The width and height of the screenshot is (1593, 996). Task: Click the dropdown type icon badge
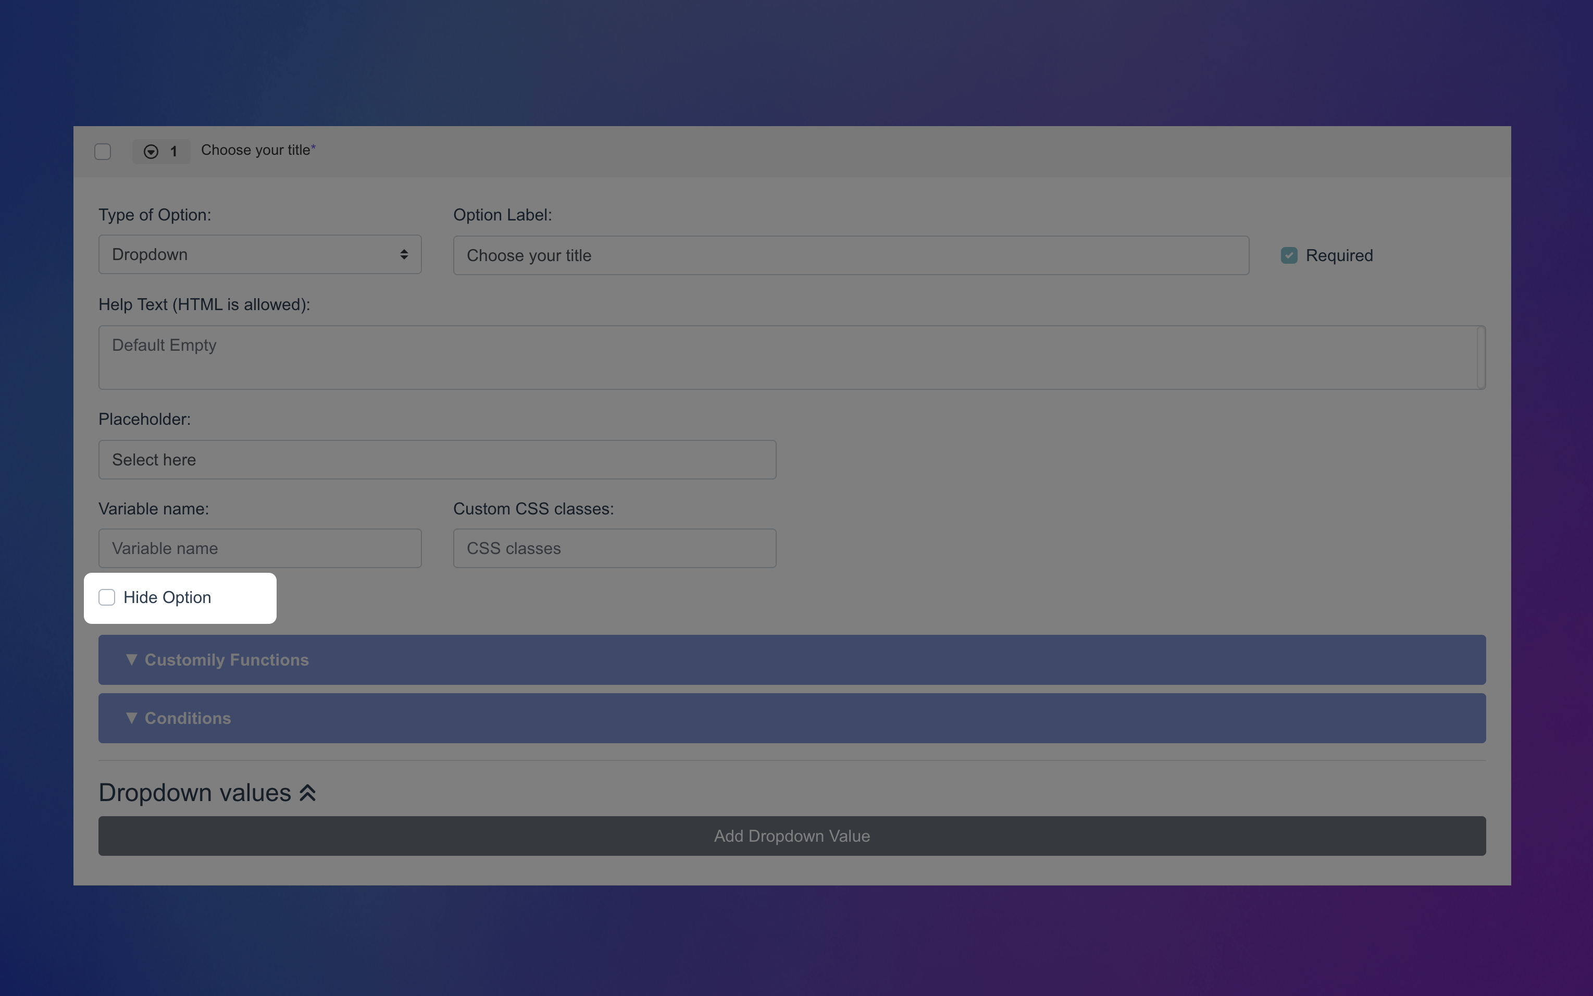[151, 152]
